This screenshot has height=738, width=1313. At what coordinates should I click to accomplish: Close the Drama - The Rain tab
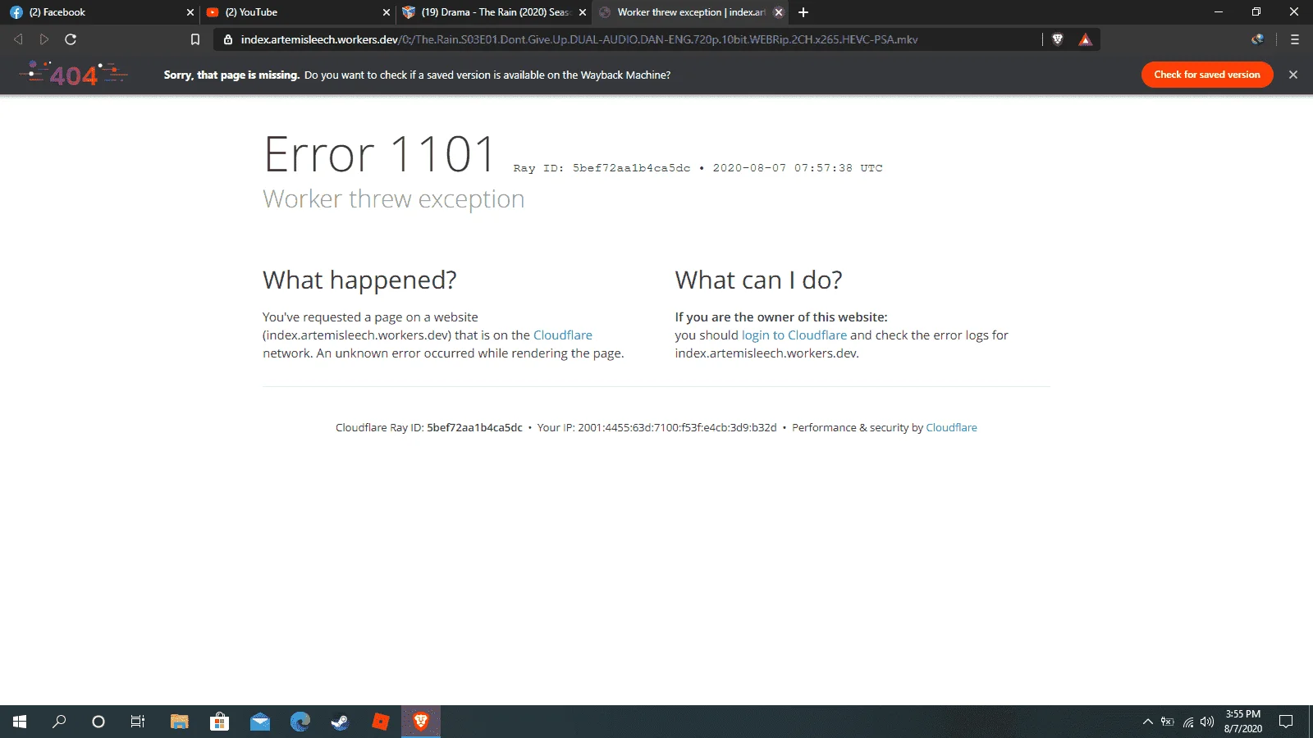click(x=583, y=12)
